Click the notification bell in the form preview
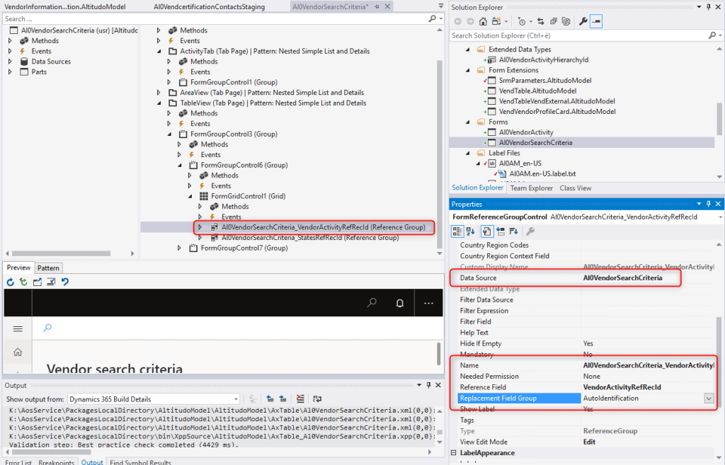 click(x=399, y=303)
